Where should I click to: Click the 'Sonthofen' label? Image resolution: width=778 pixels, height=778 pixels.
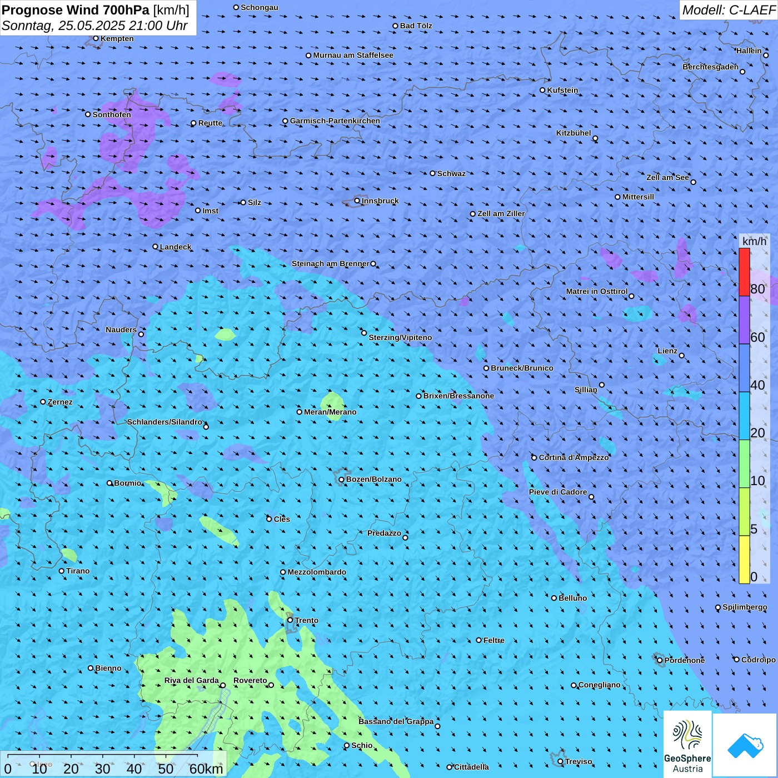click(x=112, y=114)
